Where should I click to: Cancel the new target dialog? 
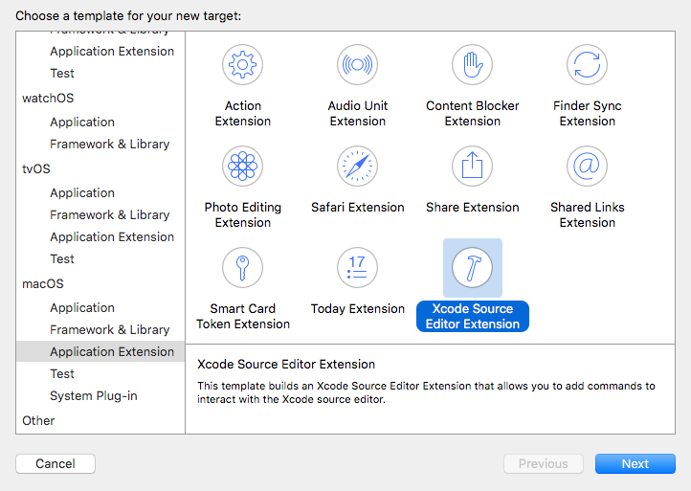56,463
